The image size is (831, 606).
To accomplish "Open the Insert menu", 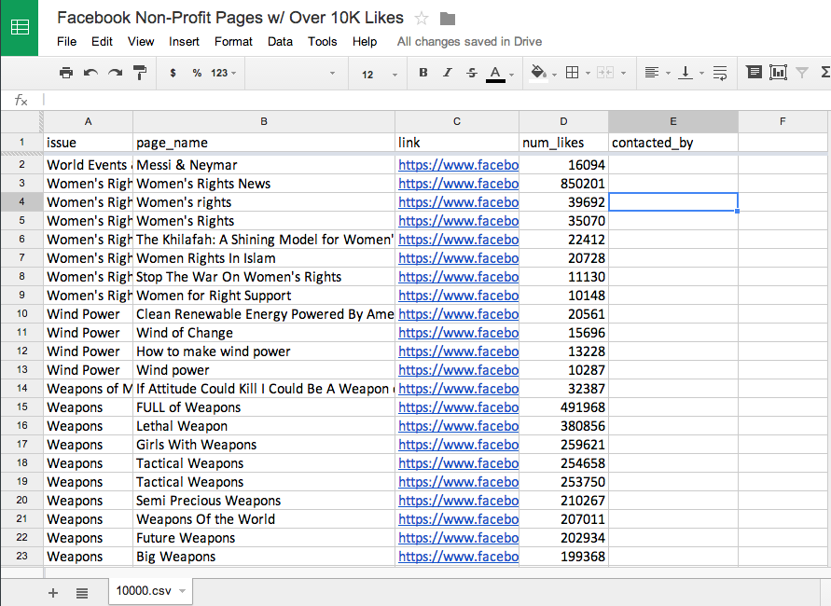I will point(184,41).
